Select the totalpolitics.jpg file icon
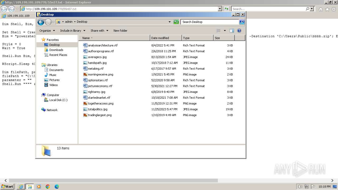 click(85, 109)
